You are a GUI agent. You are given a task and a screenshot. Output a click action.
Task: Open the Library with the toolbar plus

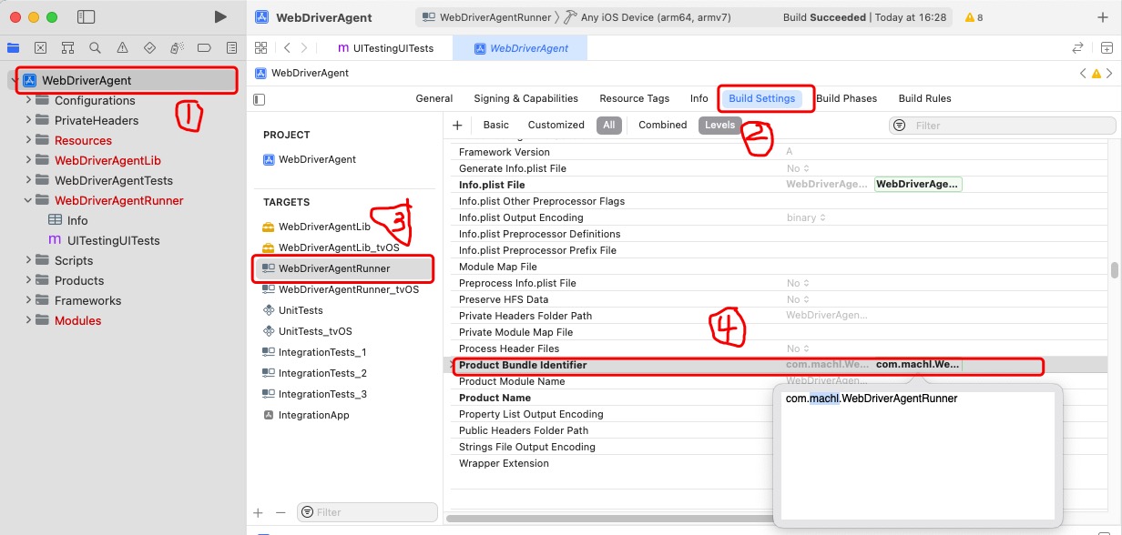click(x=1103, y=17)
